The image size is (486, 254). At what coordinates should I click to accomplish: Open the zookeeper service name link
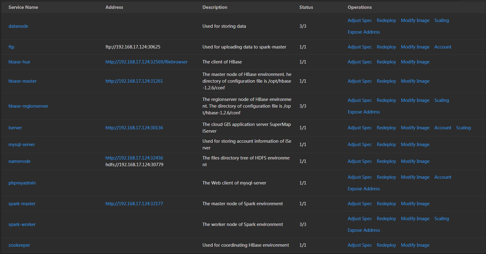[19, 245]
